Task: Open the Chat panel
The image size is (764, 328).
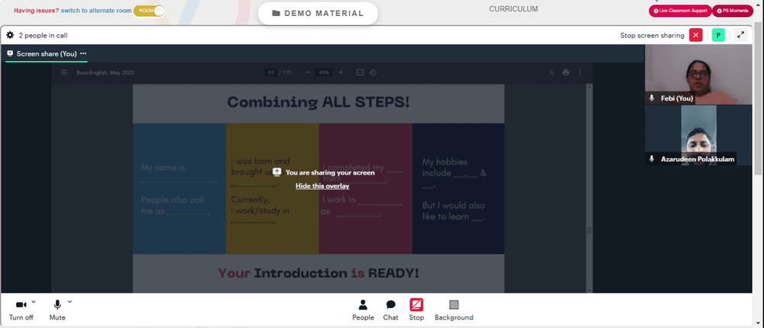Action: (x=390, y=310)
